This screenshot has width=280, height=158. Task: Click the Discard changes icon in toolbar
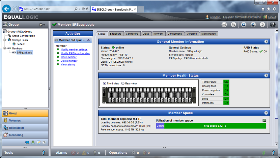click(234, 25)
